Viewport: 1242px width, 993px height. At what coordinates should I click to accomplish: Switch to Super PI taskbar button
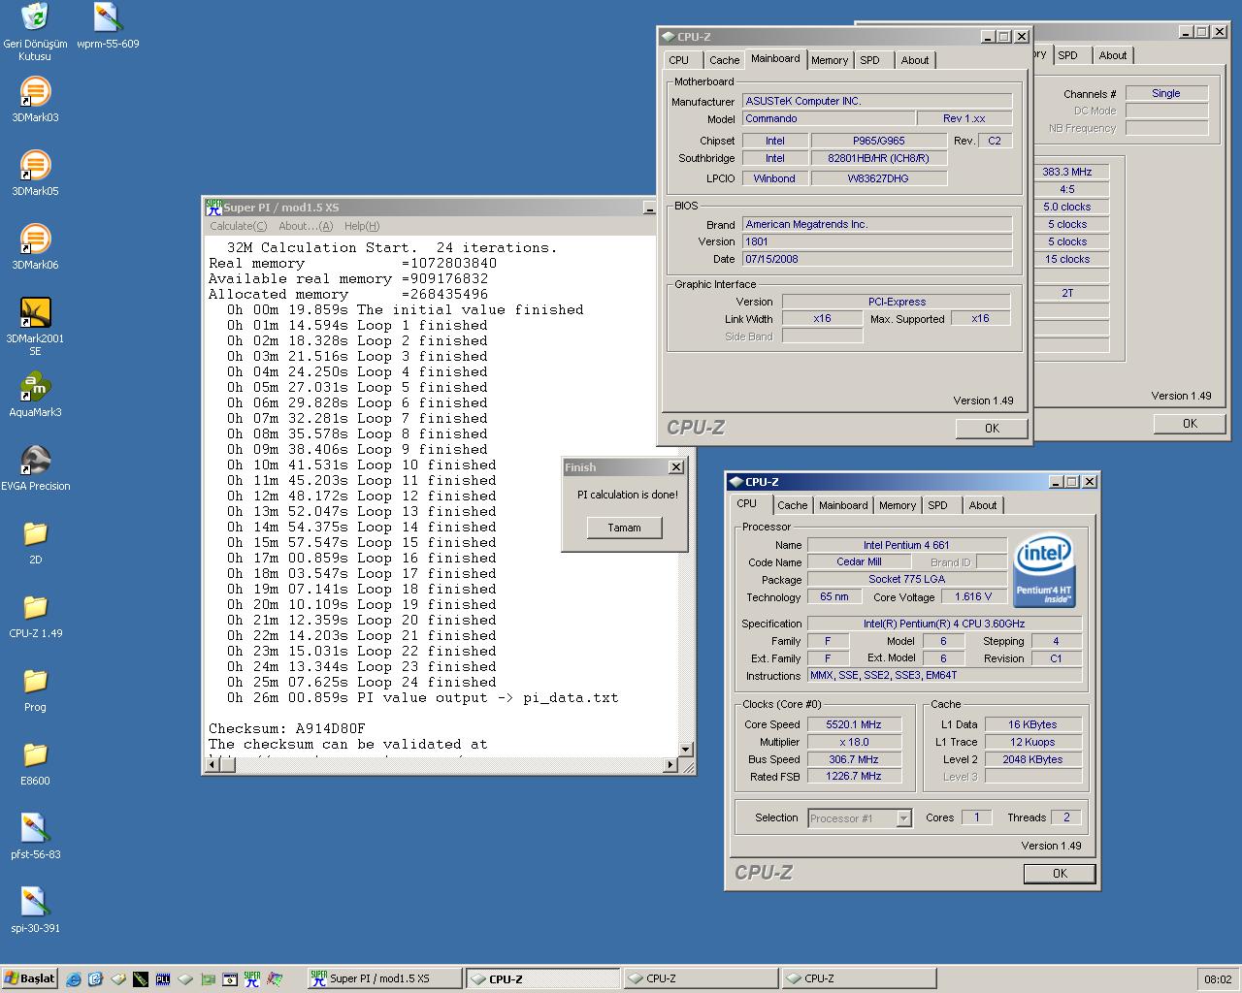click(383, 978)
